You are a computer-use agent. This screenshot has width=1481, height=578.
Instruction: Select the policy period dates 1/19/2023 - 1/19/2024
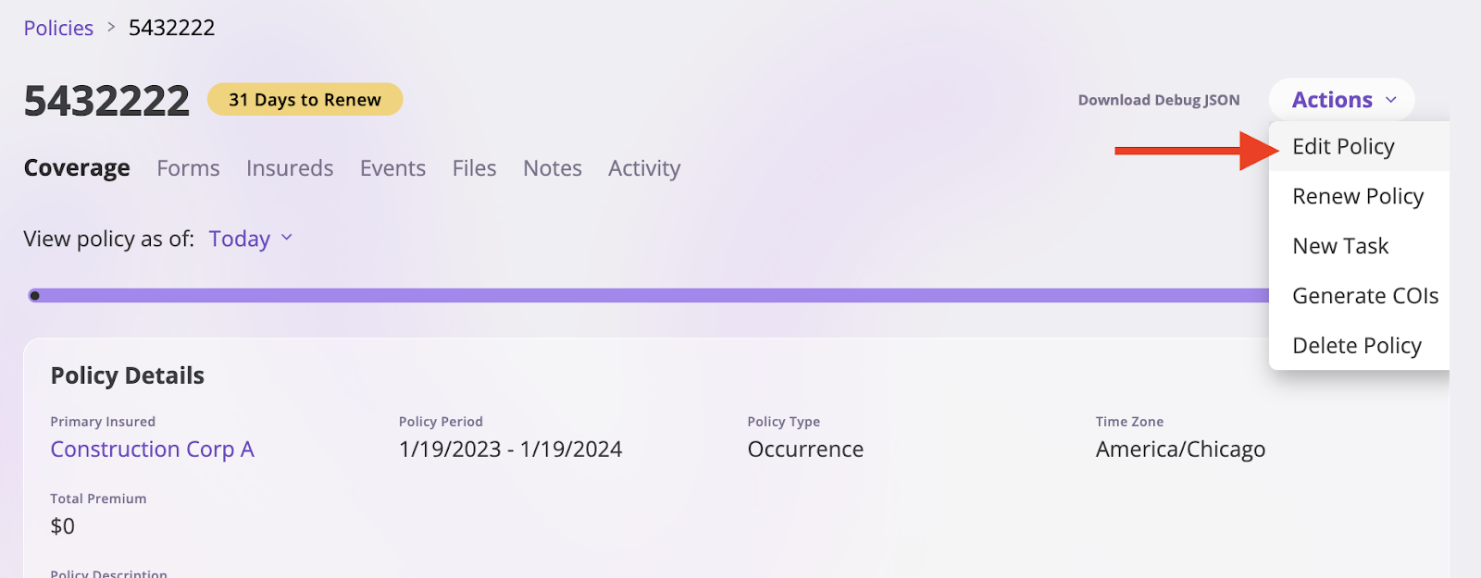coord(510,449)
